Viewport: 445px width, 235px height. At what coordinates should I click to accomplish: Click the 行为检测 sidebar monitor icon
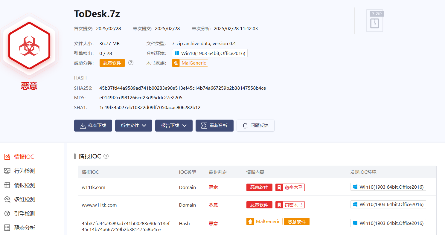7,171
